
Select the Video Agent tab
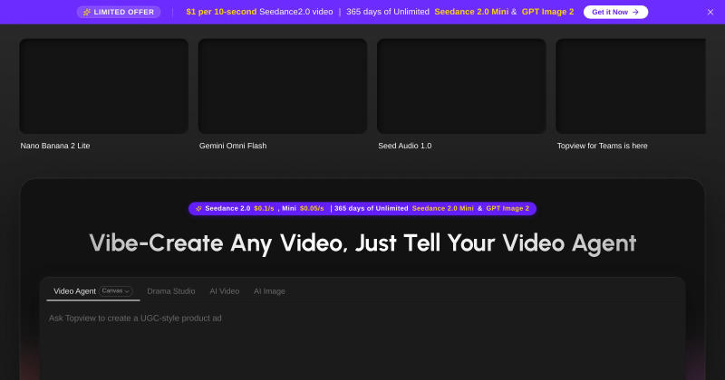click(74, 291)
